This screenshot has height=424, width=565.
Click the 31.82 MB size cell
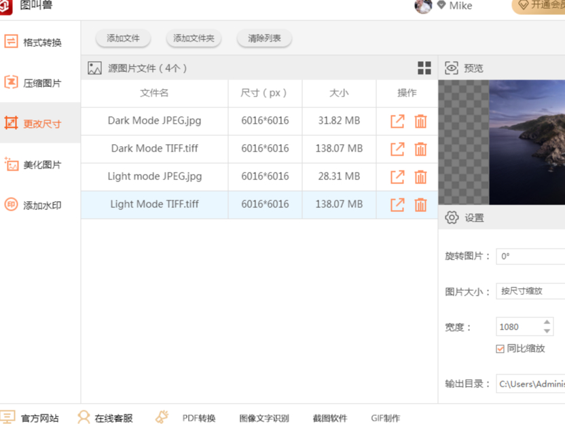pos(339,120)
